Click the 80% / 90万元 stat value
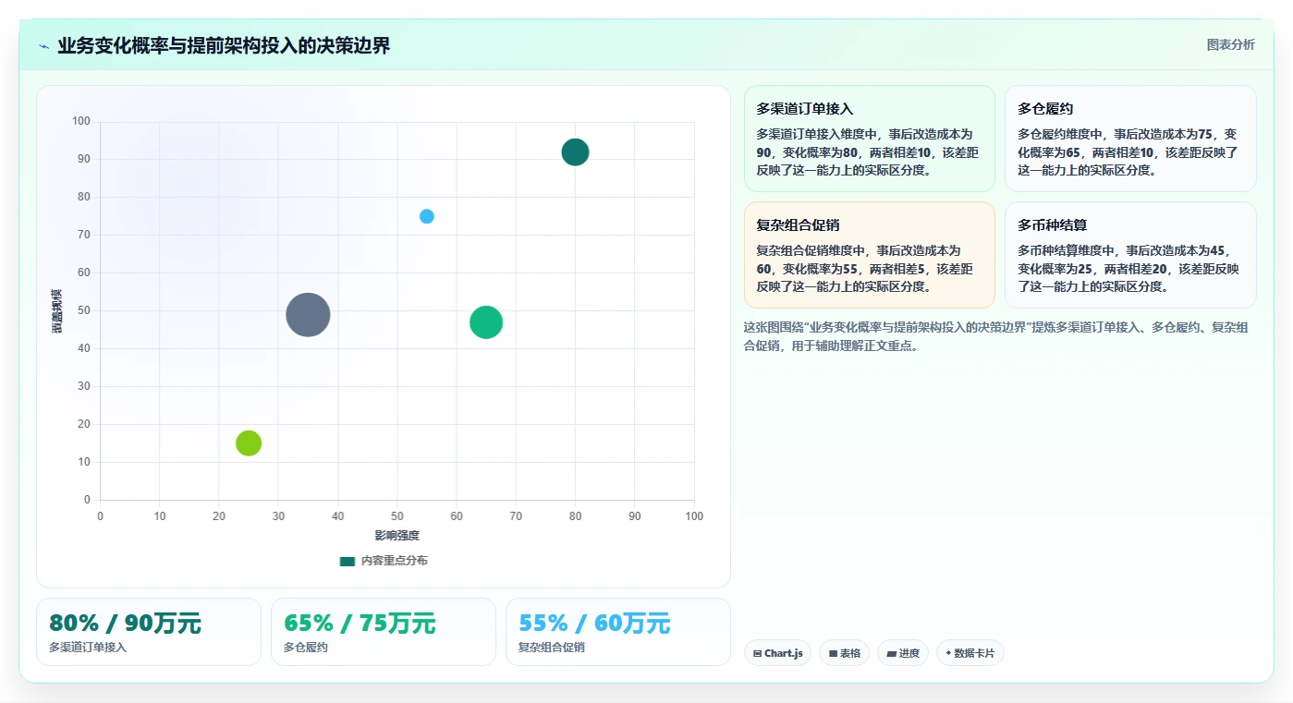Viewport: 1293px width, 703px height. [x=125, y=624]
